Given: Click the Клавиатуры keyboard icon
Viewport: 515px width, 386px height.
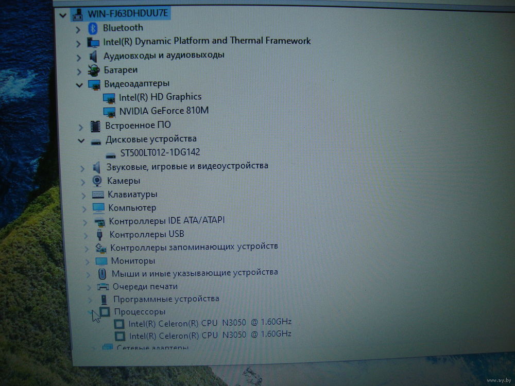Looking at the screenshot, I should 98,195.
